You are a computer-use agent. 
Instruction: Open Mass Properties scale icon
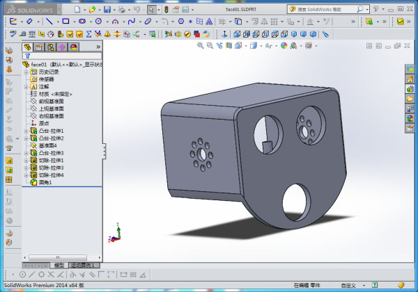pos(32,34)
